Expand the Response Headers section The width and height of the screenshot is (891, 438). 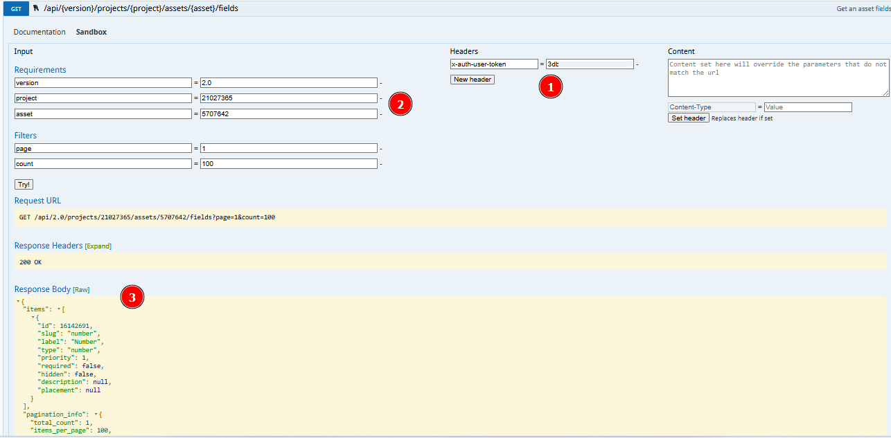pyautogui.click(x=98, y=246)
